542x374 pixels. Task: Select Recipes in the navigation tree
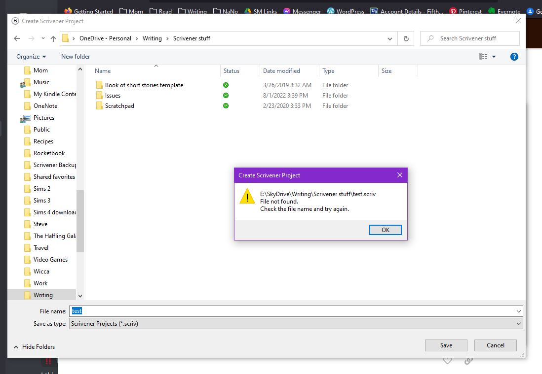[43, 141]
